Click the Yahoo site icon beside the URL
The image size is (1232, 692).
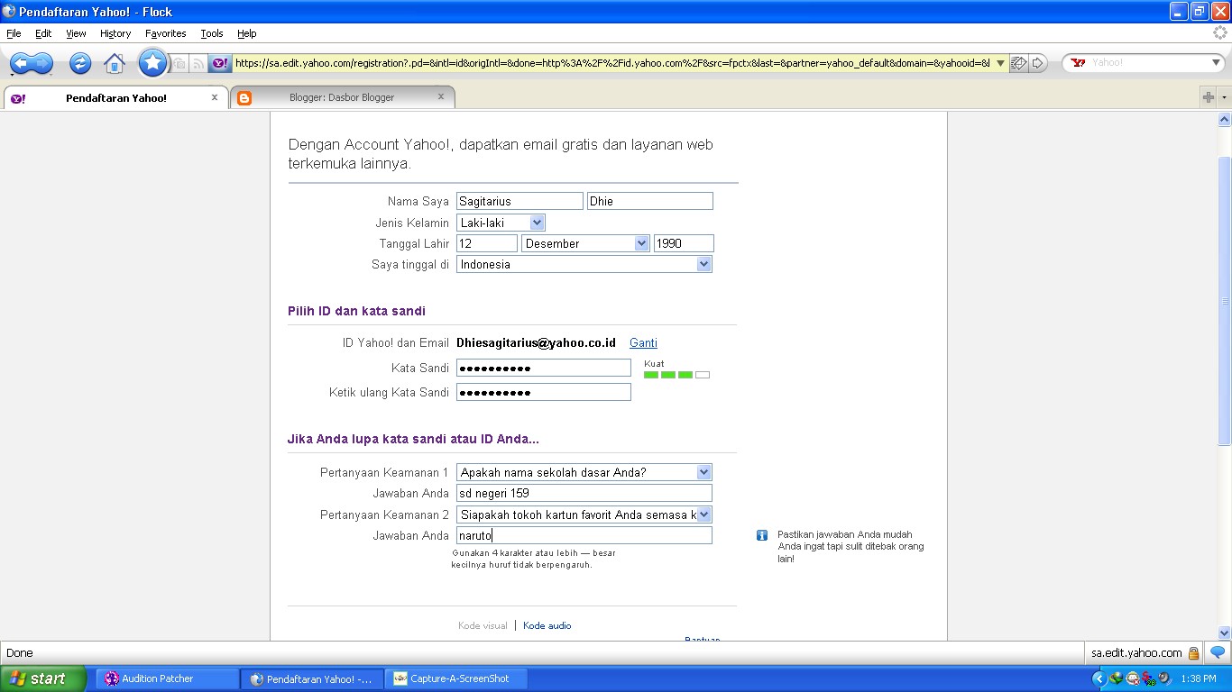point(220,63)
